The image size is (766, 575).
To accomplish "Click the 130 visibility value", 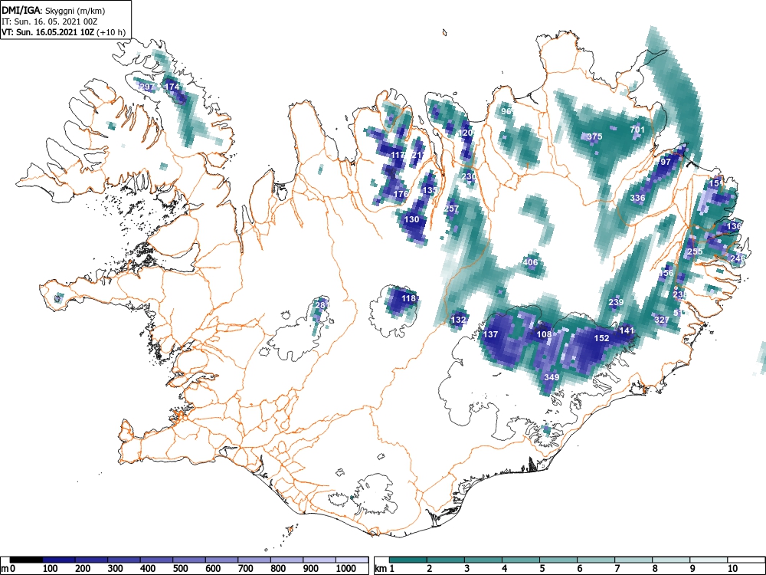I will [x=412, y=219].
